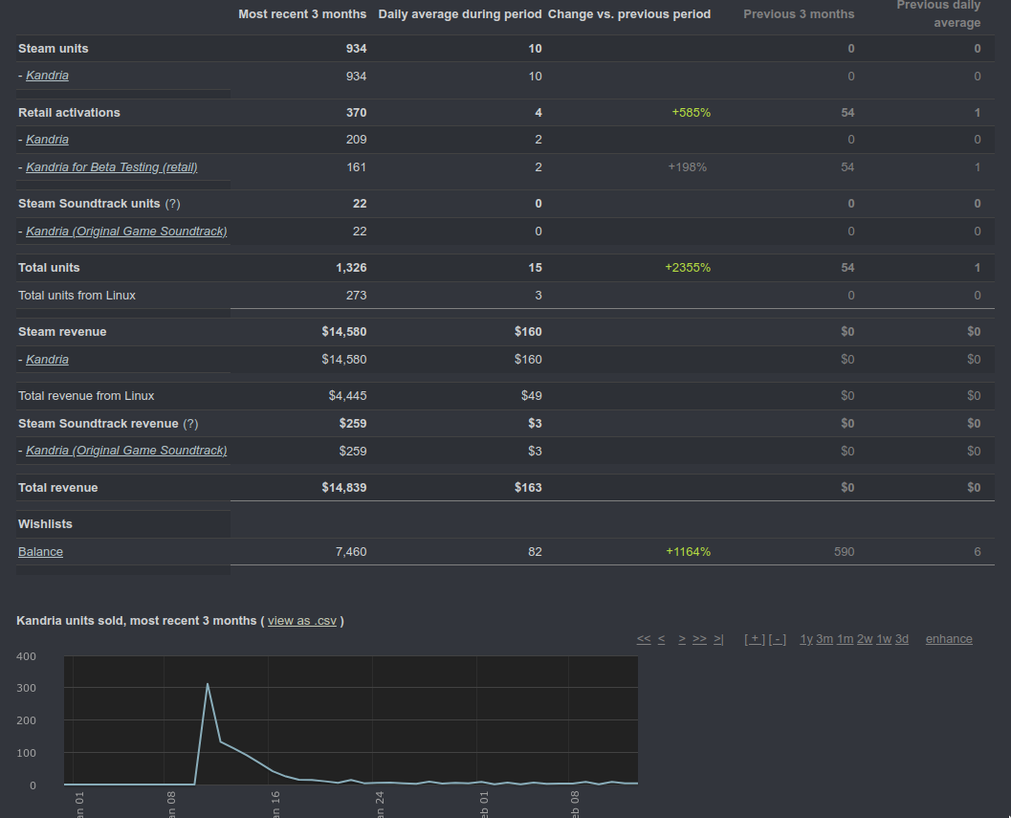Set chart range to 3d
The width and height of the screenshot is (1011, 818).
coord(901,639)
